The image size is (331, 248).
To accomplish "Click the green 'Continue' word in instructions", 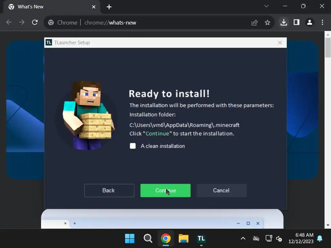I will [x=157, y=133].
